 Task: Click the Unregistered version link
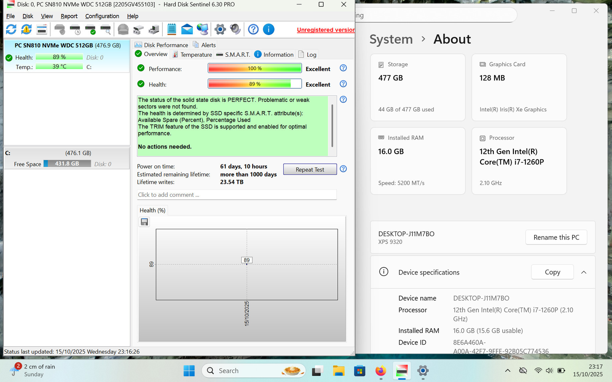326,30
